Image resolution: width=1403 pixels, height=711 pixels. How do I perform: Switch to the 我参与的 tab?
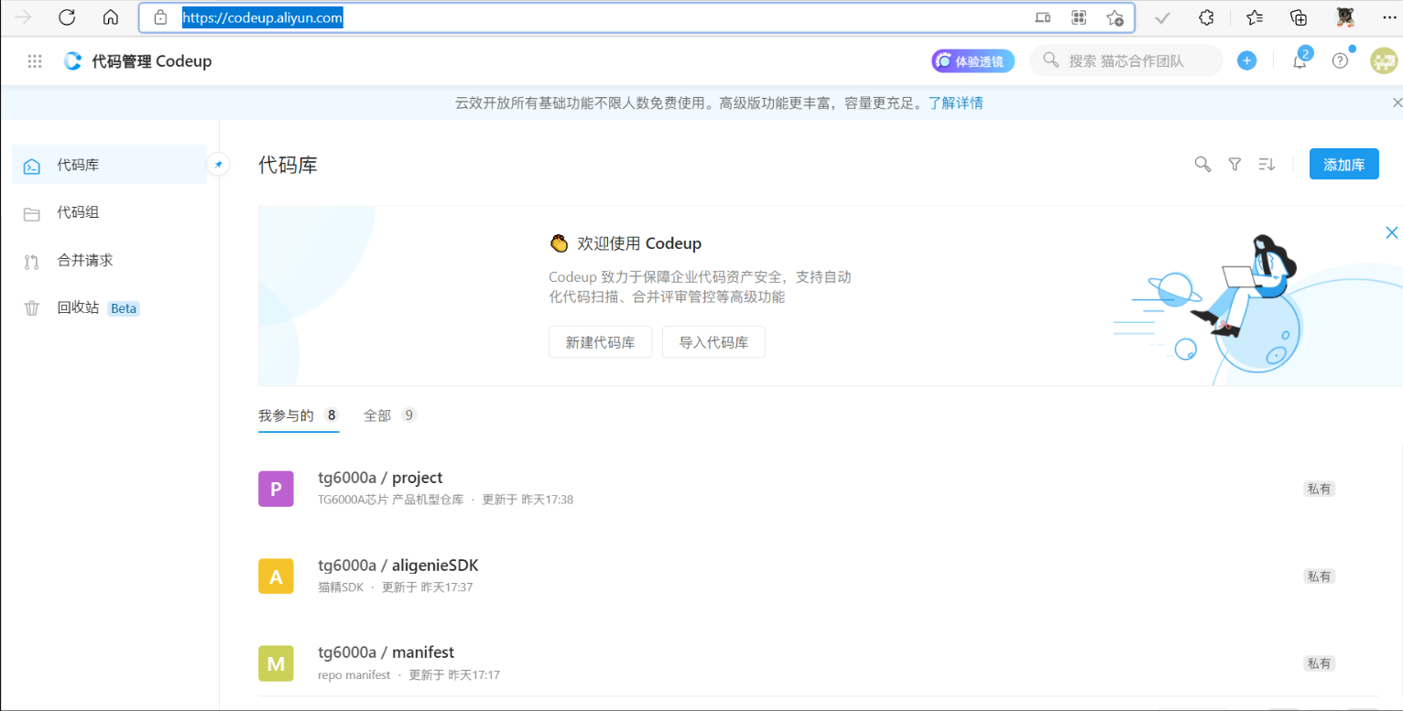(299, 415)
